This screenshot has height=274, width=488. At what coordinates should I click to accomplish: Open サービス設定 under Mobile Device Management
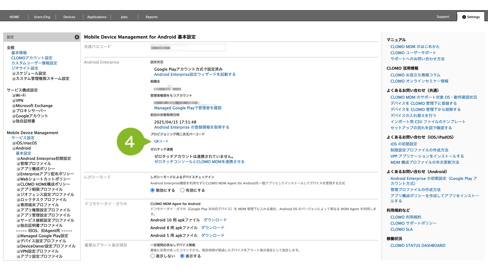(x=23, y=138)
